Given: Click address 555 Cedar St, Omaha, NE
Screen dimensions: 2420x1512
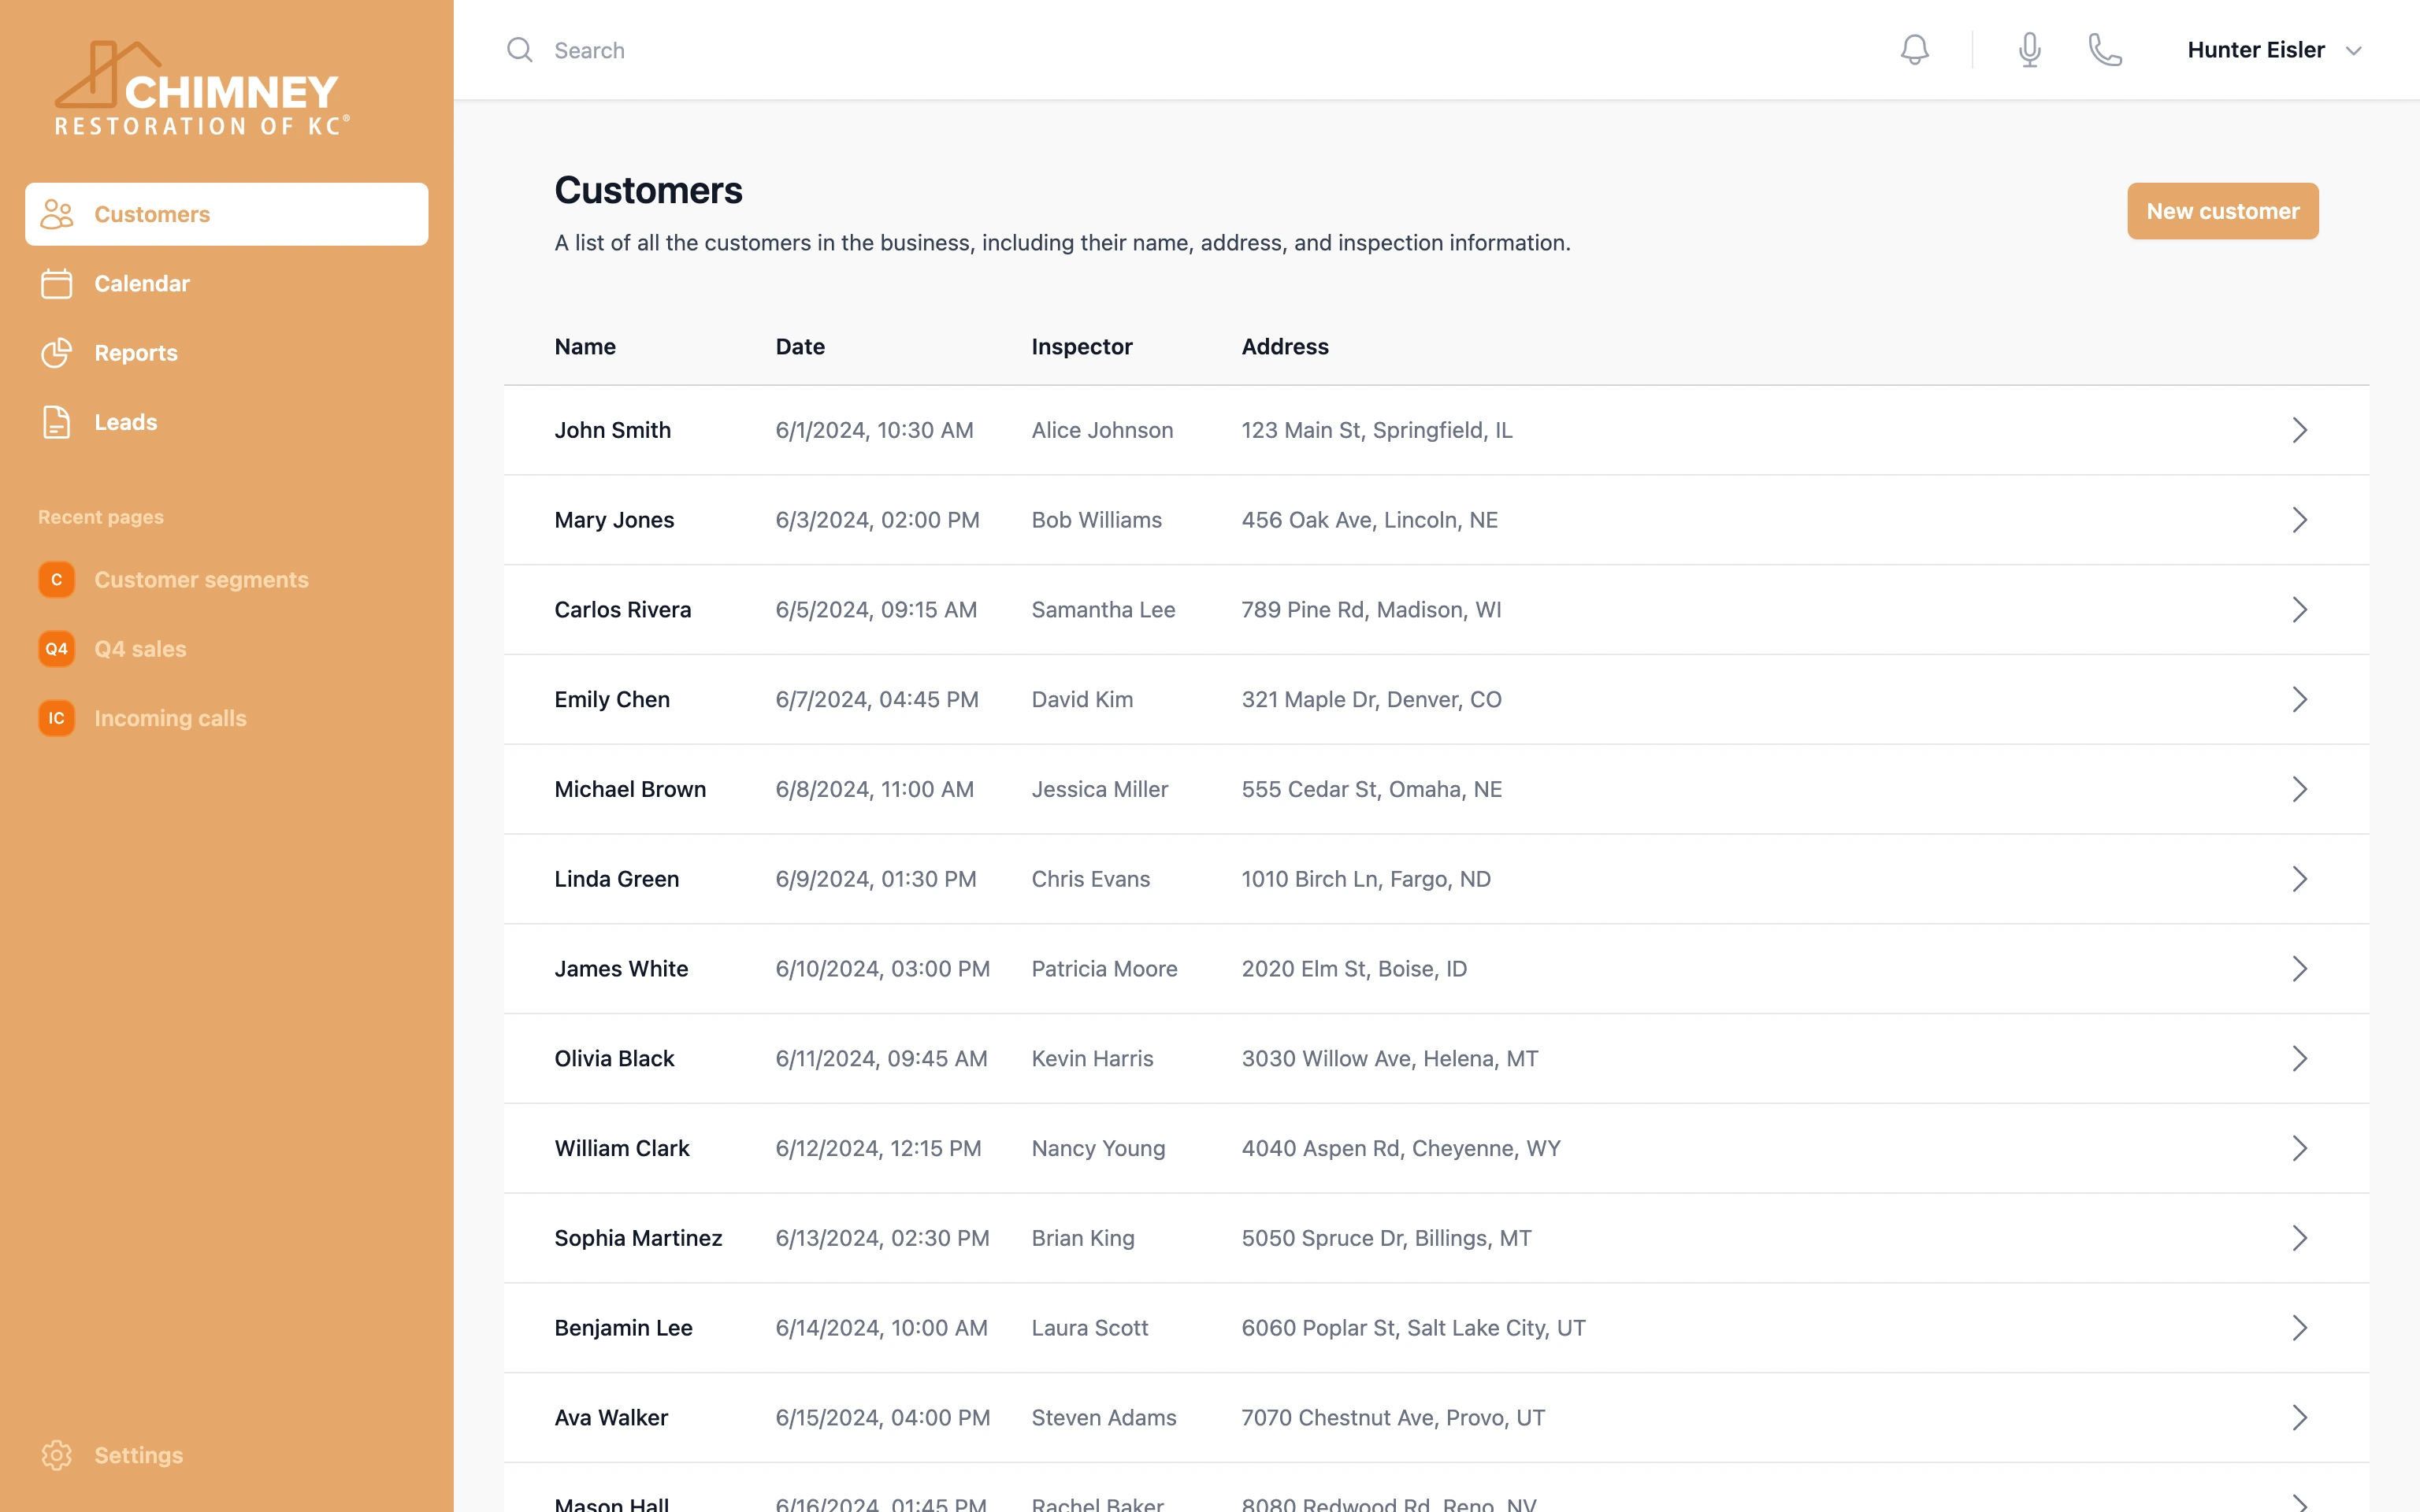Looking at the screenshot, I should click(1371, 789).
